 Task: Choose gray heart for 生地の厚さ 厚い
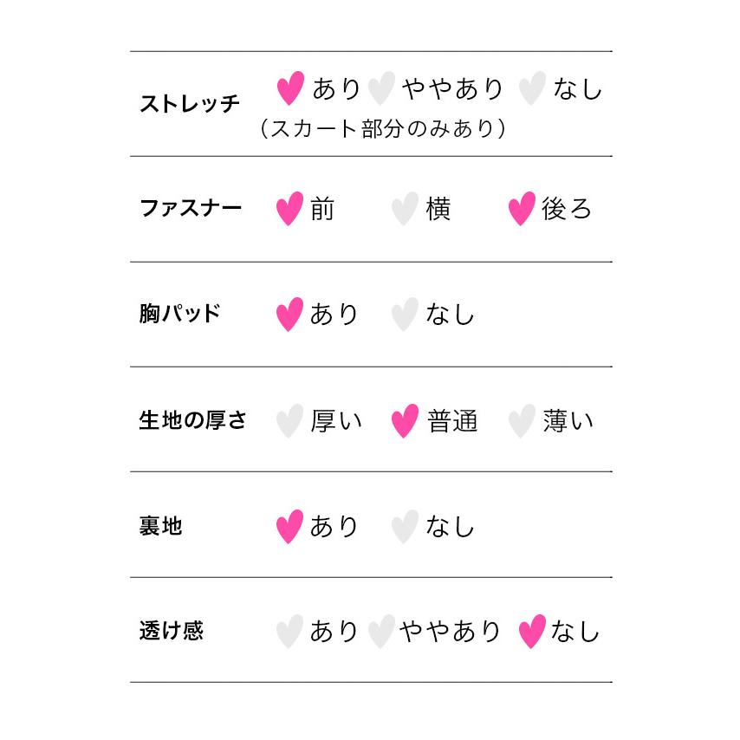click(289, 421)
